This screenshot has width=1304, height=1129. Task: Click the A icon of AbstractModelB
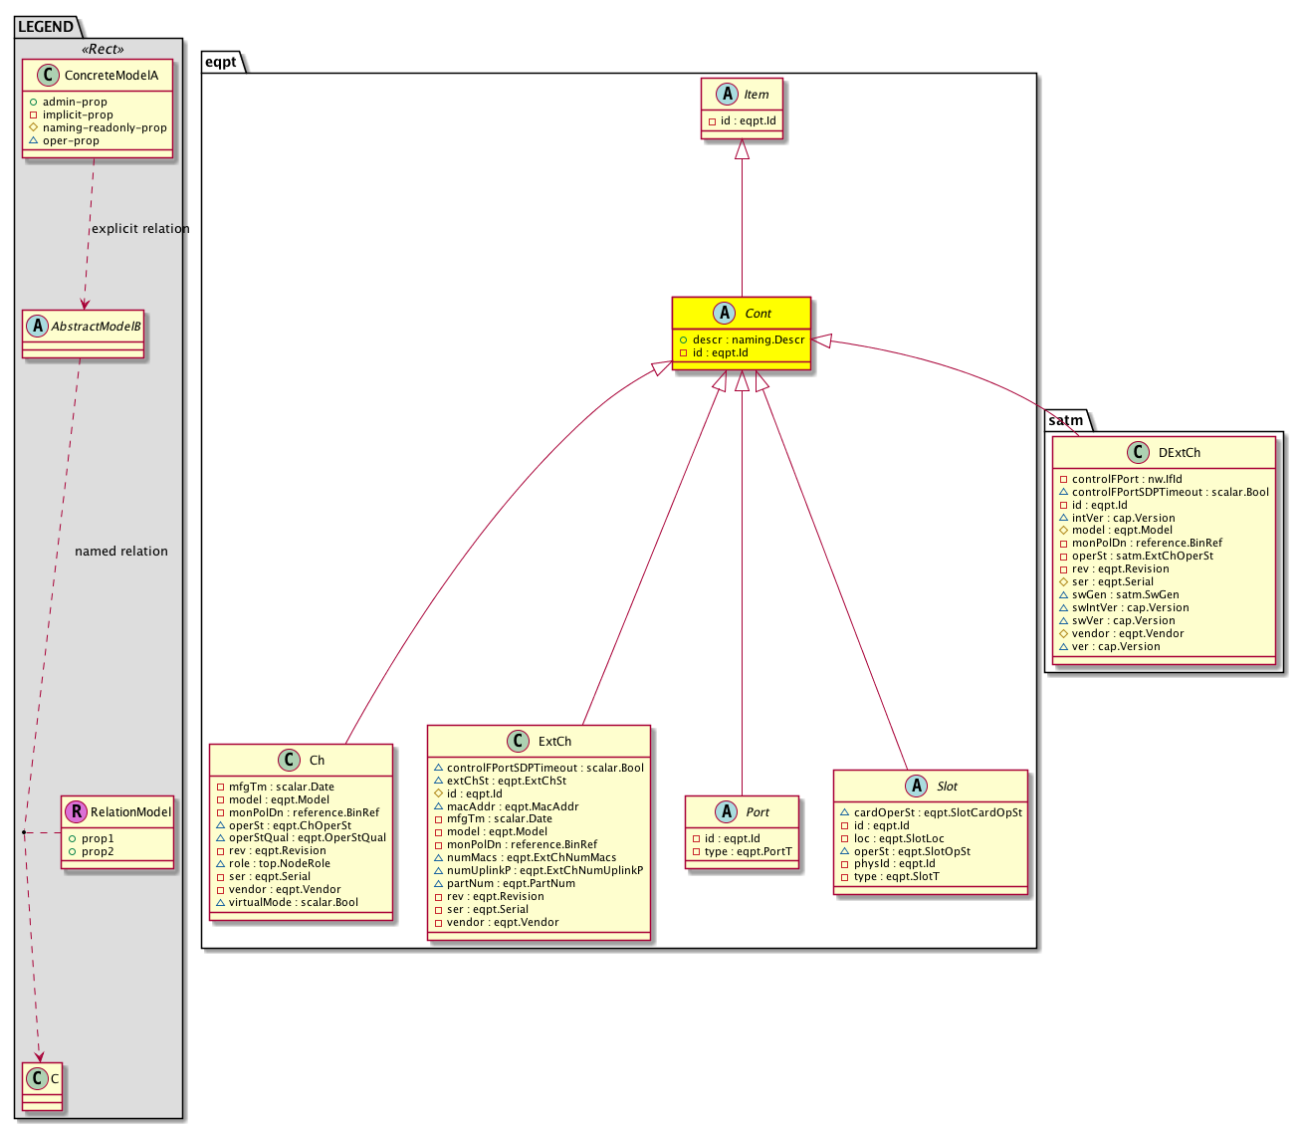(x=38, y=326)
